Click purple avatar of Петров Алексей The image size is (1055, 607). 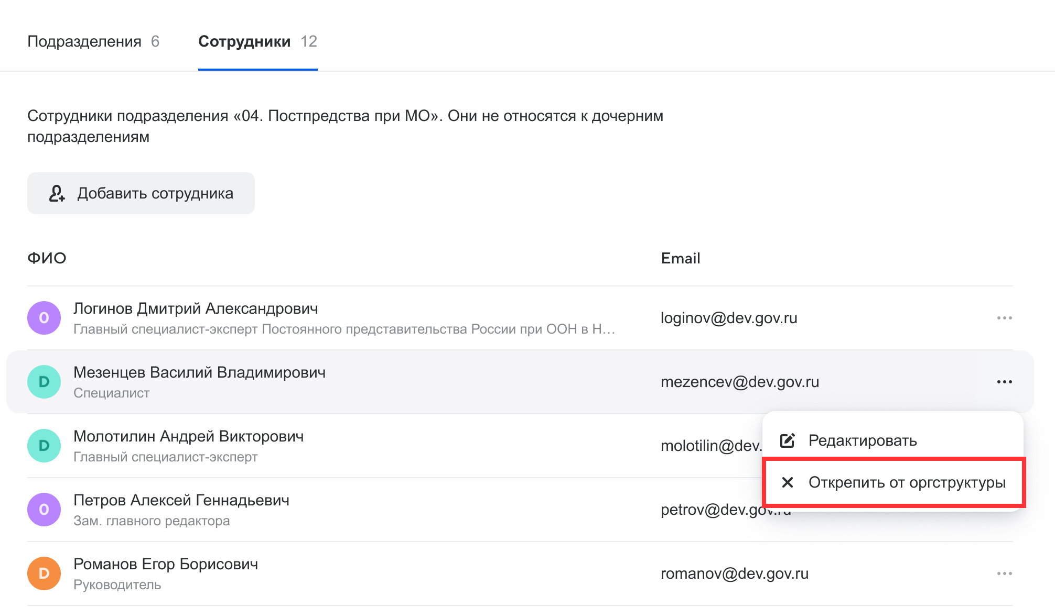point(44,510)
